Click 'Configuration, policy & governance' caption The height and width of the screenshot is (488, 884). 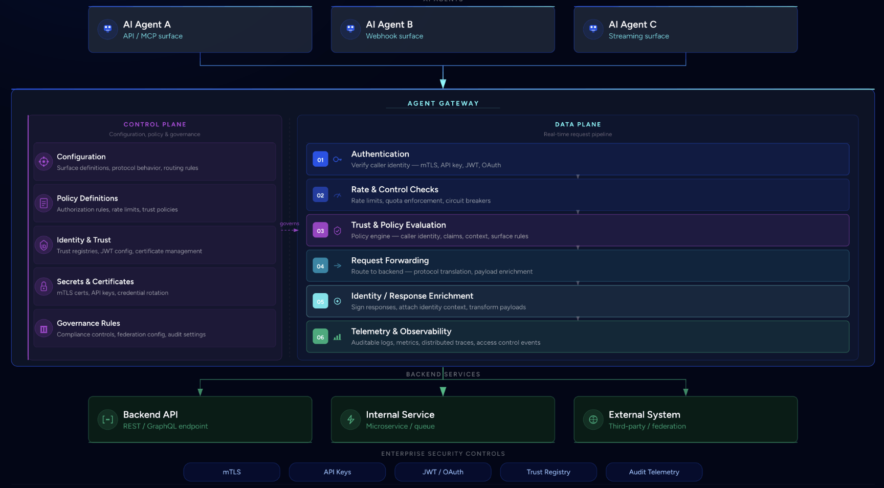point(154,135)
